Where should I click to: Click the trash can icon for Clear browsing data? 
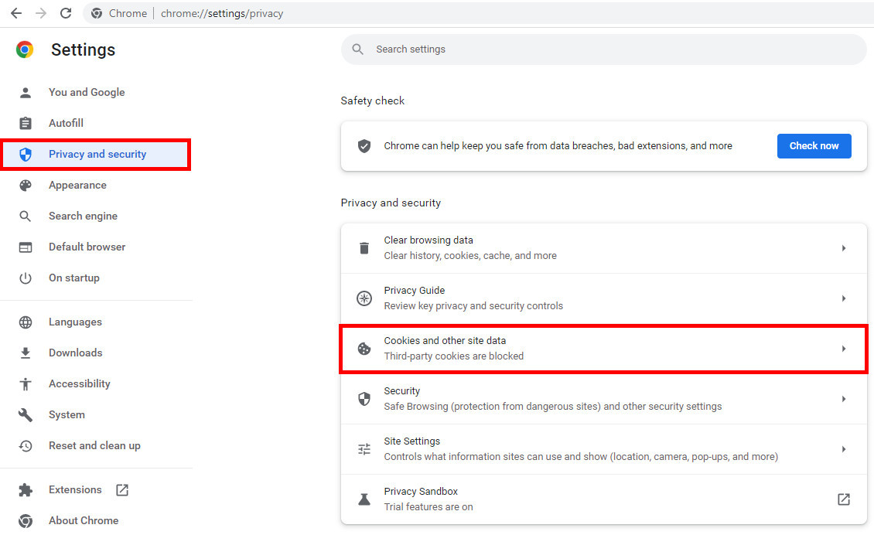[364, 248]
